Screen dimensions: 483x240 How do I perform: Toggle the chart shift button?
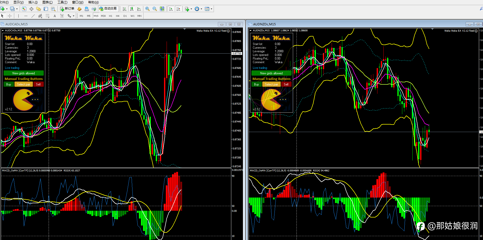pos(178,9)
